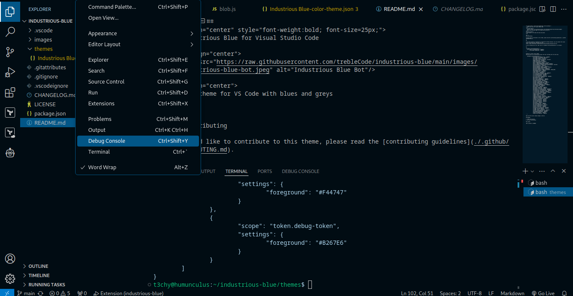Show errors and warnings counts in the status bar
The height and width of the screenshot is (296, 573).
tap(60, 293)
